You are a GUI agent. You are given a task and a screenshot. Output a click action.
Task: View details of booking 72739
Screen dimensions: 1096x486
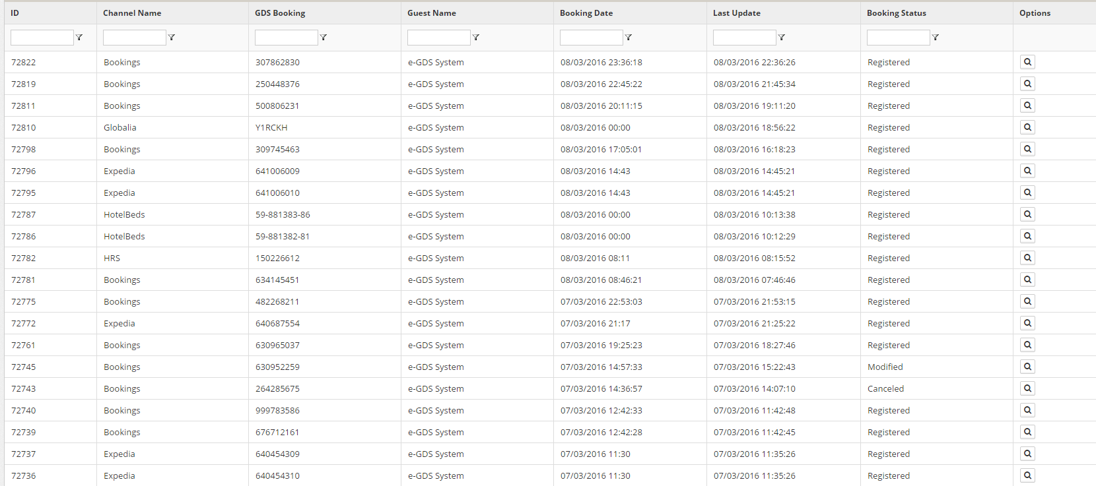click(1027, 432)
